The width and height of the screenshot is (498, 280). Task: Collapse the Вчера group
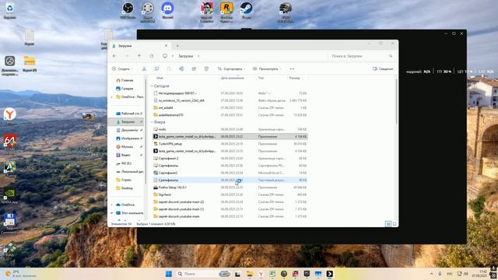(152, 122)
